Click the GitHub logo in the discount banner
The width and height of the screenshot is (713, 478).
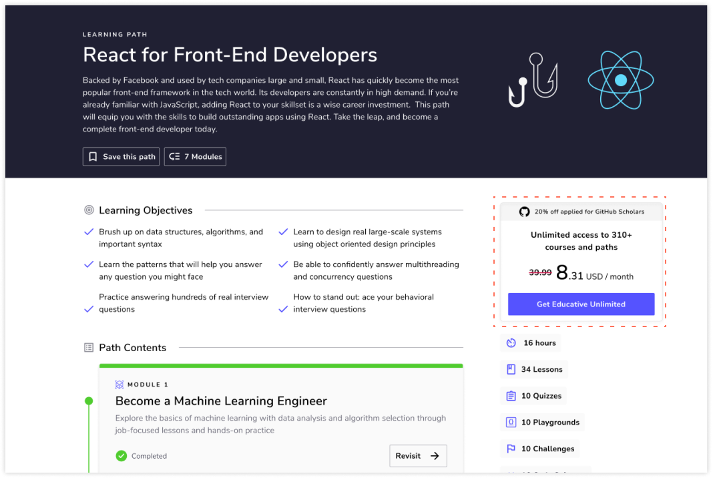(x=524, y=212)
